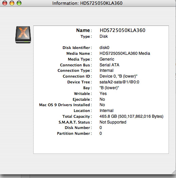Click the 'Partition Number :' label
The height and width of the screenshot is (178, 176).
coord(74,133)
